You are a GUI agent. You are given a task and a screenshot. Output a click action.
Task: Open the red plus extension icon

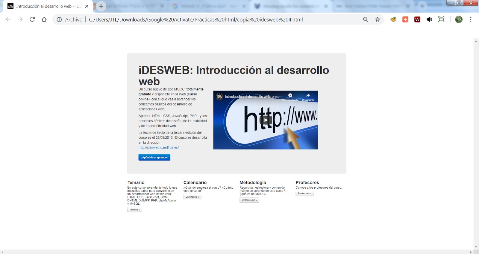click(x=405, y=19)
